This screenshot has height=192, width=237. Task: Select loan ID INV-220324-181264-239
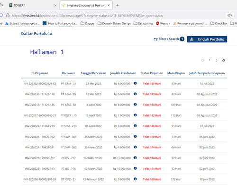point(40,126)
